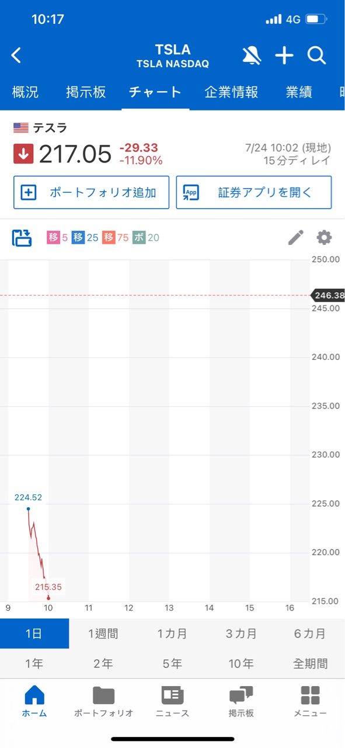Switch to 企業情報 tab

(231, 92)
